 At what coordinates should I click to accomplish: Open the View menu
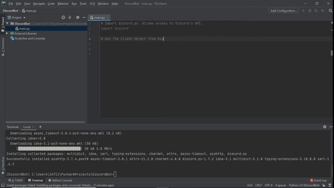[27, 4]
